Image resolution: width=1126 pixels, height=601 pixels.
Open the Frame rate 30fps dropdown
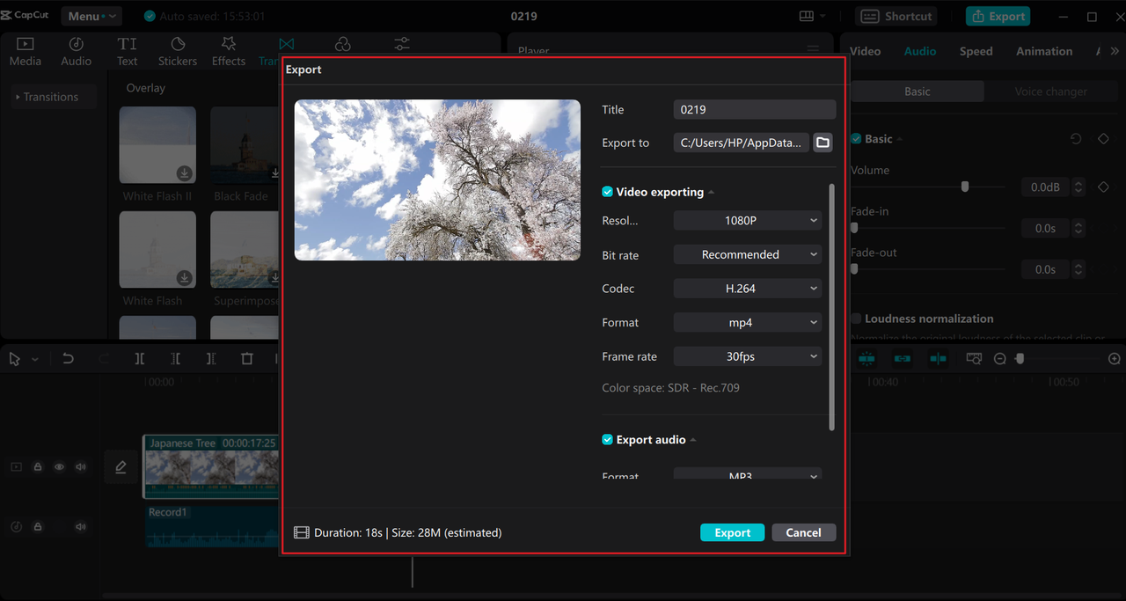748,356
